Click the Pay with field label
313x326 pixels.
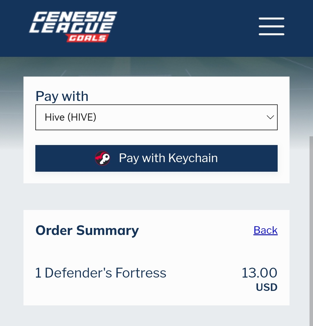(62, 96)
